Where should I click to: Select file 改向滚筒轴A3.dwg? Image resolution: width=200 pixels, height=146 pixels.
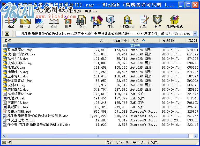21,54
